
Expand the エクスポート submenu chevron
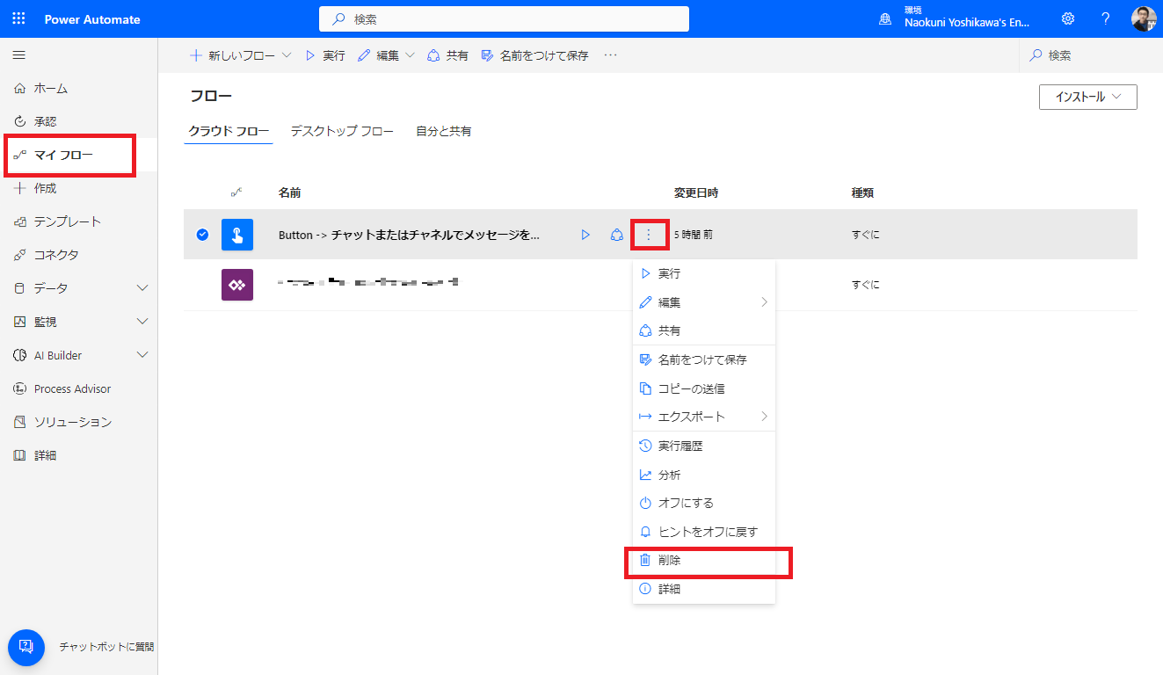pos(764,416)
